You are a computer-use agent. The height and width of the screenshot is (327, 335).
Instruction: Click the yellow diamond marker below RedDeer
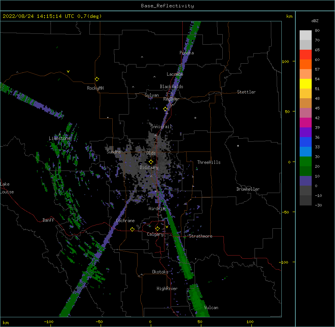pos(166,109)
